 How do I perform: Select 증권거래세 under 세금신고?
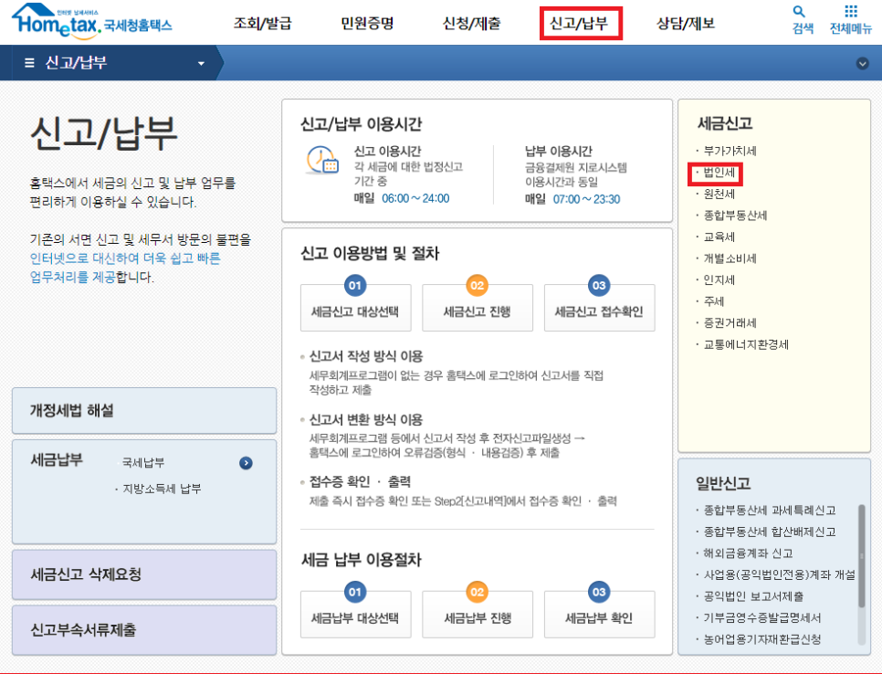coord(730,323)
